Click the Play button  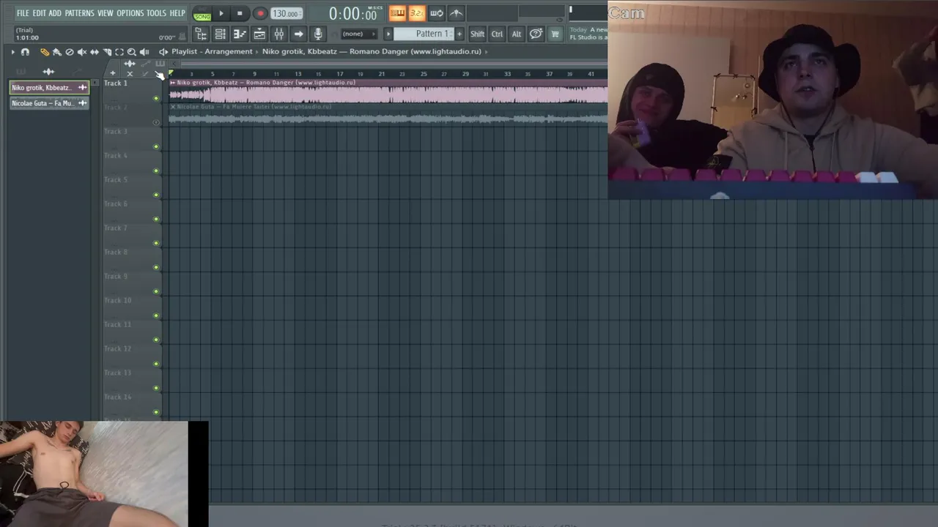coord(221,13)
